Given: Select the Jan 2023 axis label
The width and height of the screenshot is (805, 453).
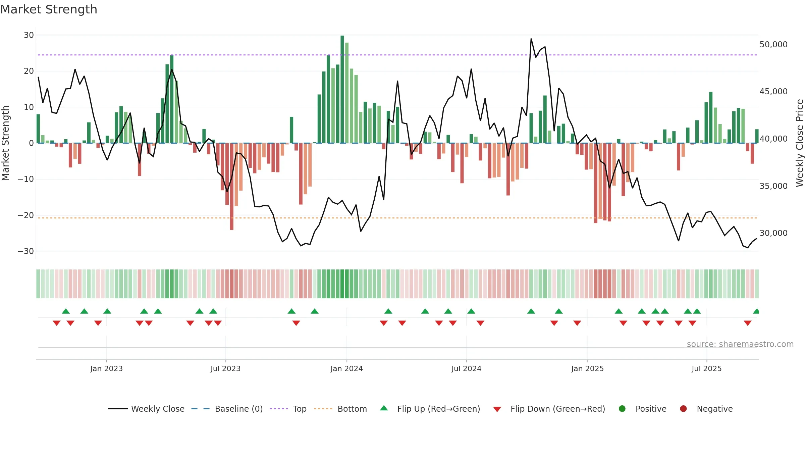Looking at the screenshot, I should point(106,368).
